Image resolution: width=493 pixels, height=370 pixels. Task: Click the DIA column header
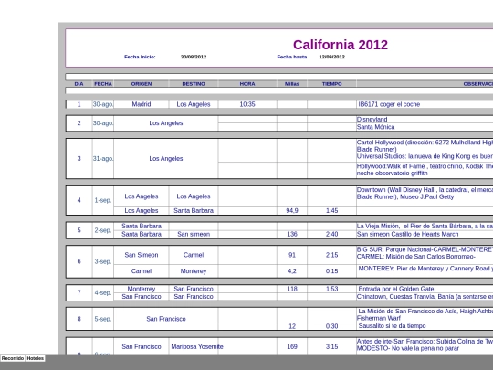pos(79,84)
